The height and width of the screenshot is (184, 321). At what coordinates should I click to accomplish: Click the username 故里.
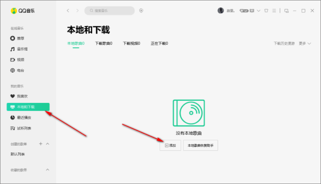point(230,11)
